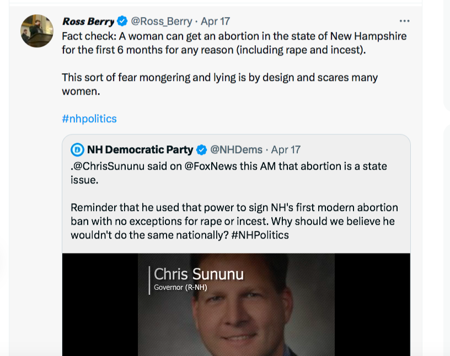Click the @Ross_Berry handle
The height and width of the screenshot is (356, 450).
[x=161, y=21]
